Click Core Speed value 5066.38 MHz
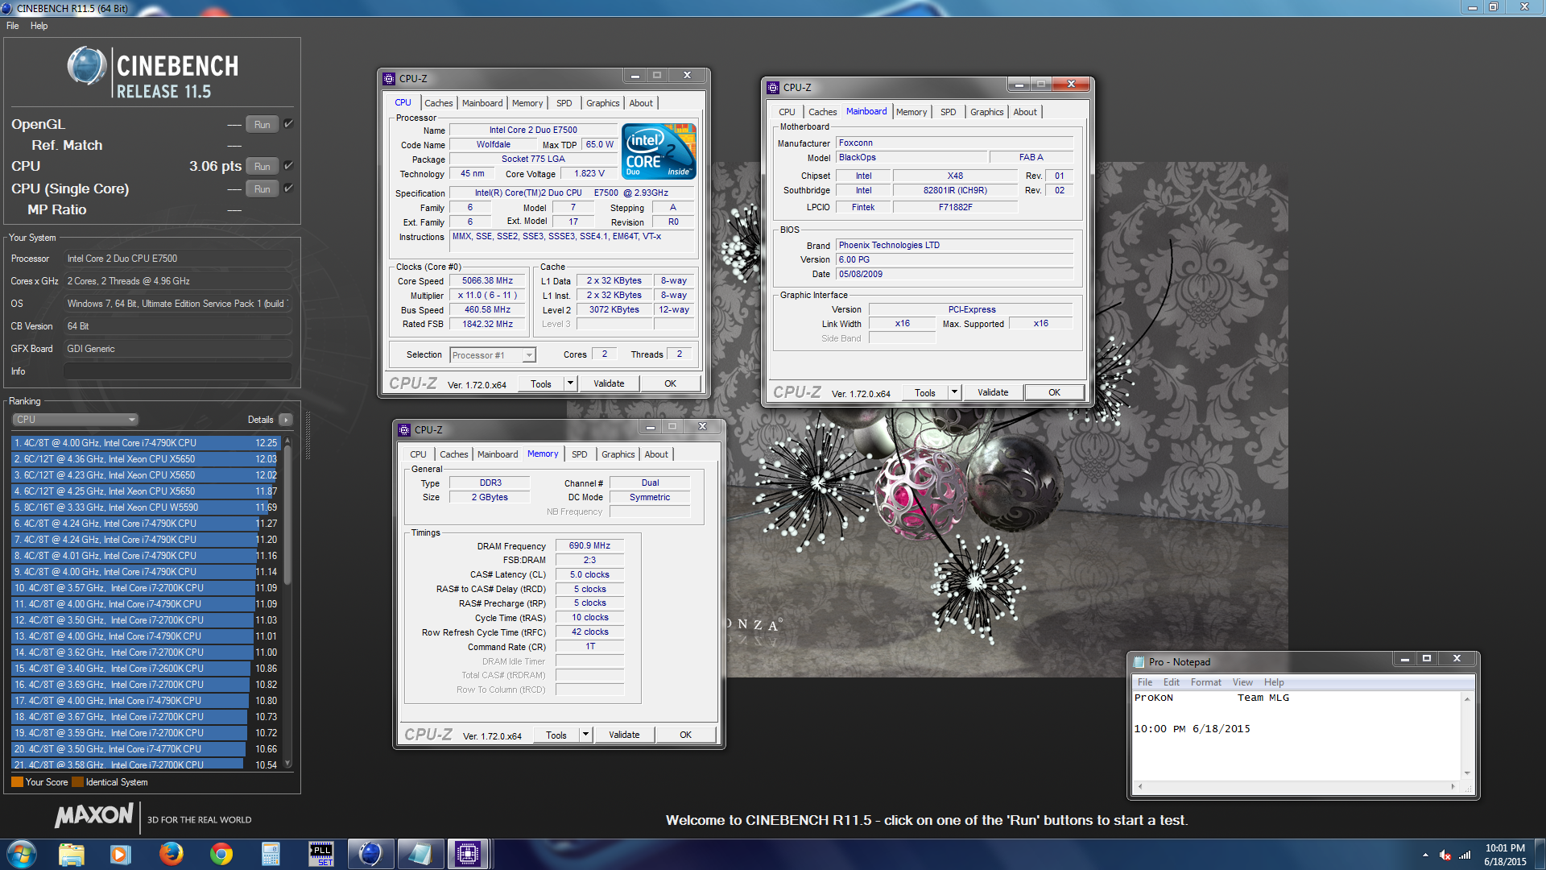Image resolution: width=1546 pixels, height=870 pixels. point(488,281)
